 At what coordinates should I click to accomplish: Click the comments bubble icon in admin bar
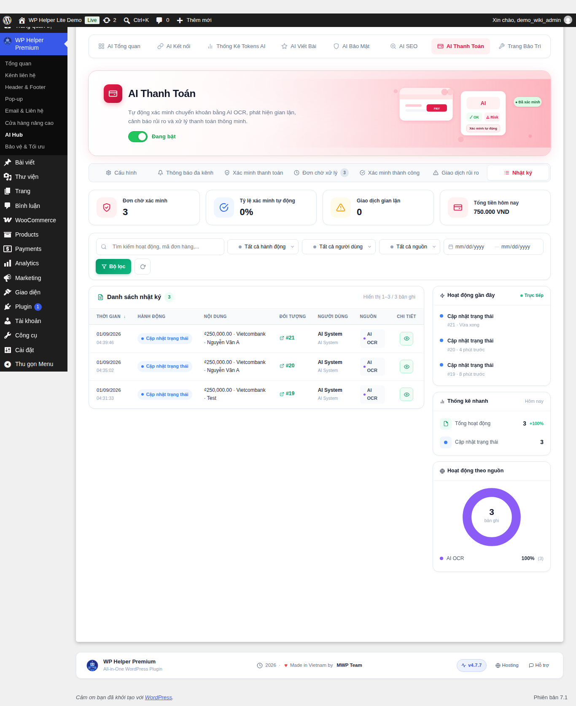(159, 20)
